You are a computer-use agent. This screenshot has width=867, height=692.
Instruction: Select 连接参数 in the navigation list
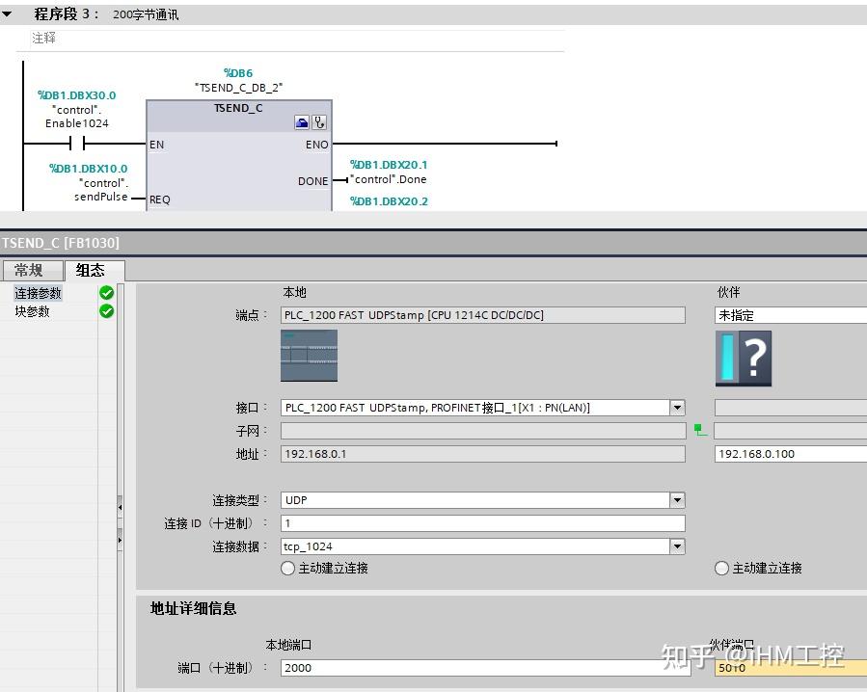pos(38,293)
